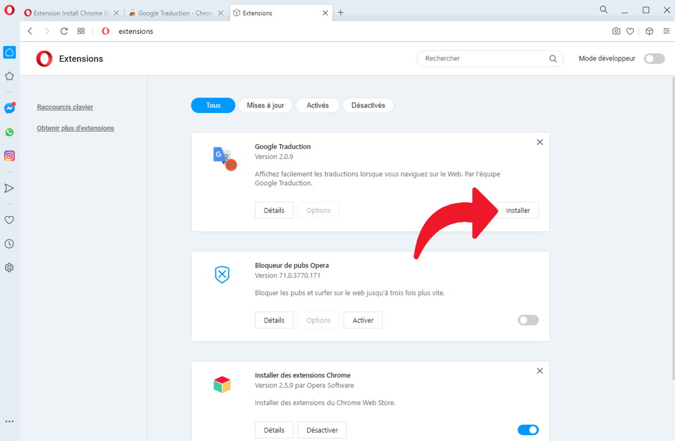
Task: Open History clock in the sidebar
Action: 10,244
